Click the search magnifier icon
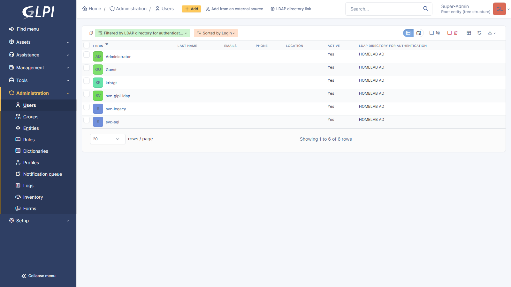 (x=426, y=9)
